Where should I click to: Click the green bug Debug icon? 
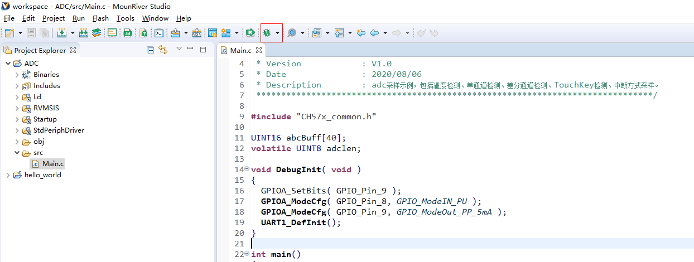(x=268, y=33)
